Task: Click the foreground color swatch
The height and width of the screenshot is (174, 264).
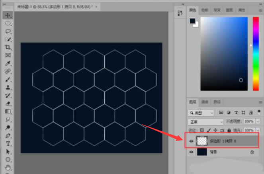Action: [x=192, y=21]
